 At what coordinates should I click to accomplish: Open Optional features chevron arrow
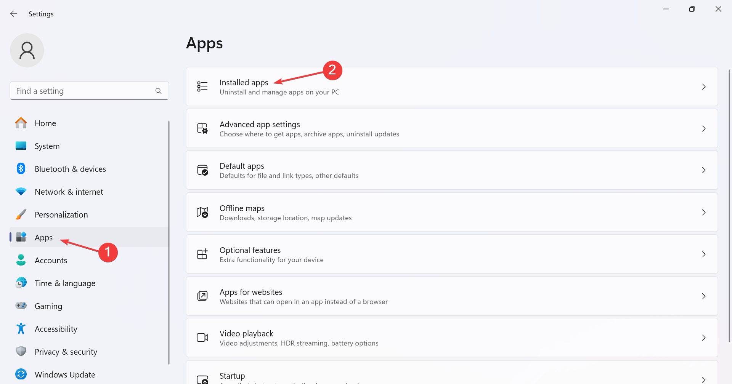[x=704, y=254]
